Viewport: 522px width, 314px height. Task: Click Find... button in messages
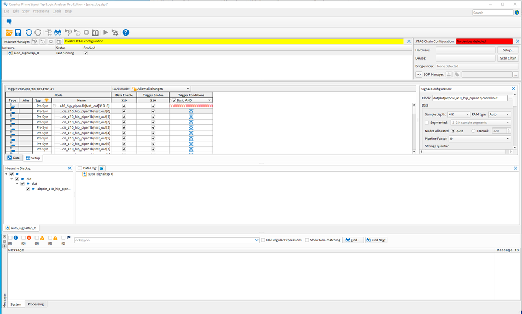[353, 240]
